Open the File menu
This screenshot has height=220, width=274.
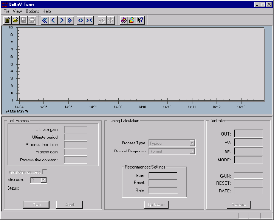tap(6, 11)
